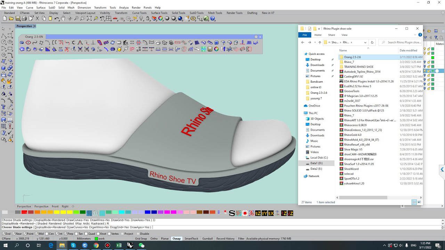Viewport: 445px width, 250px height.
Task: Click the Search Rhino Plugin shoe sole field
Action: click(x=401, y=42)
